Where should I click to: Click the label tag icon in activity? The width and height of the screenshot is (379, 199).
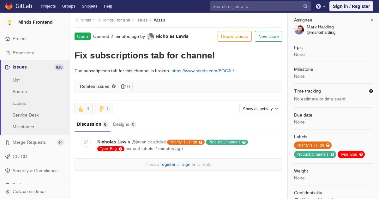point(86,142)
